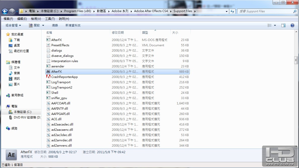Viewport: 299px width, 168px height.
Task: Click the 最近的位置 icon in sidebar
Action: [x=11, y=51]
